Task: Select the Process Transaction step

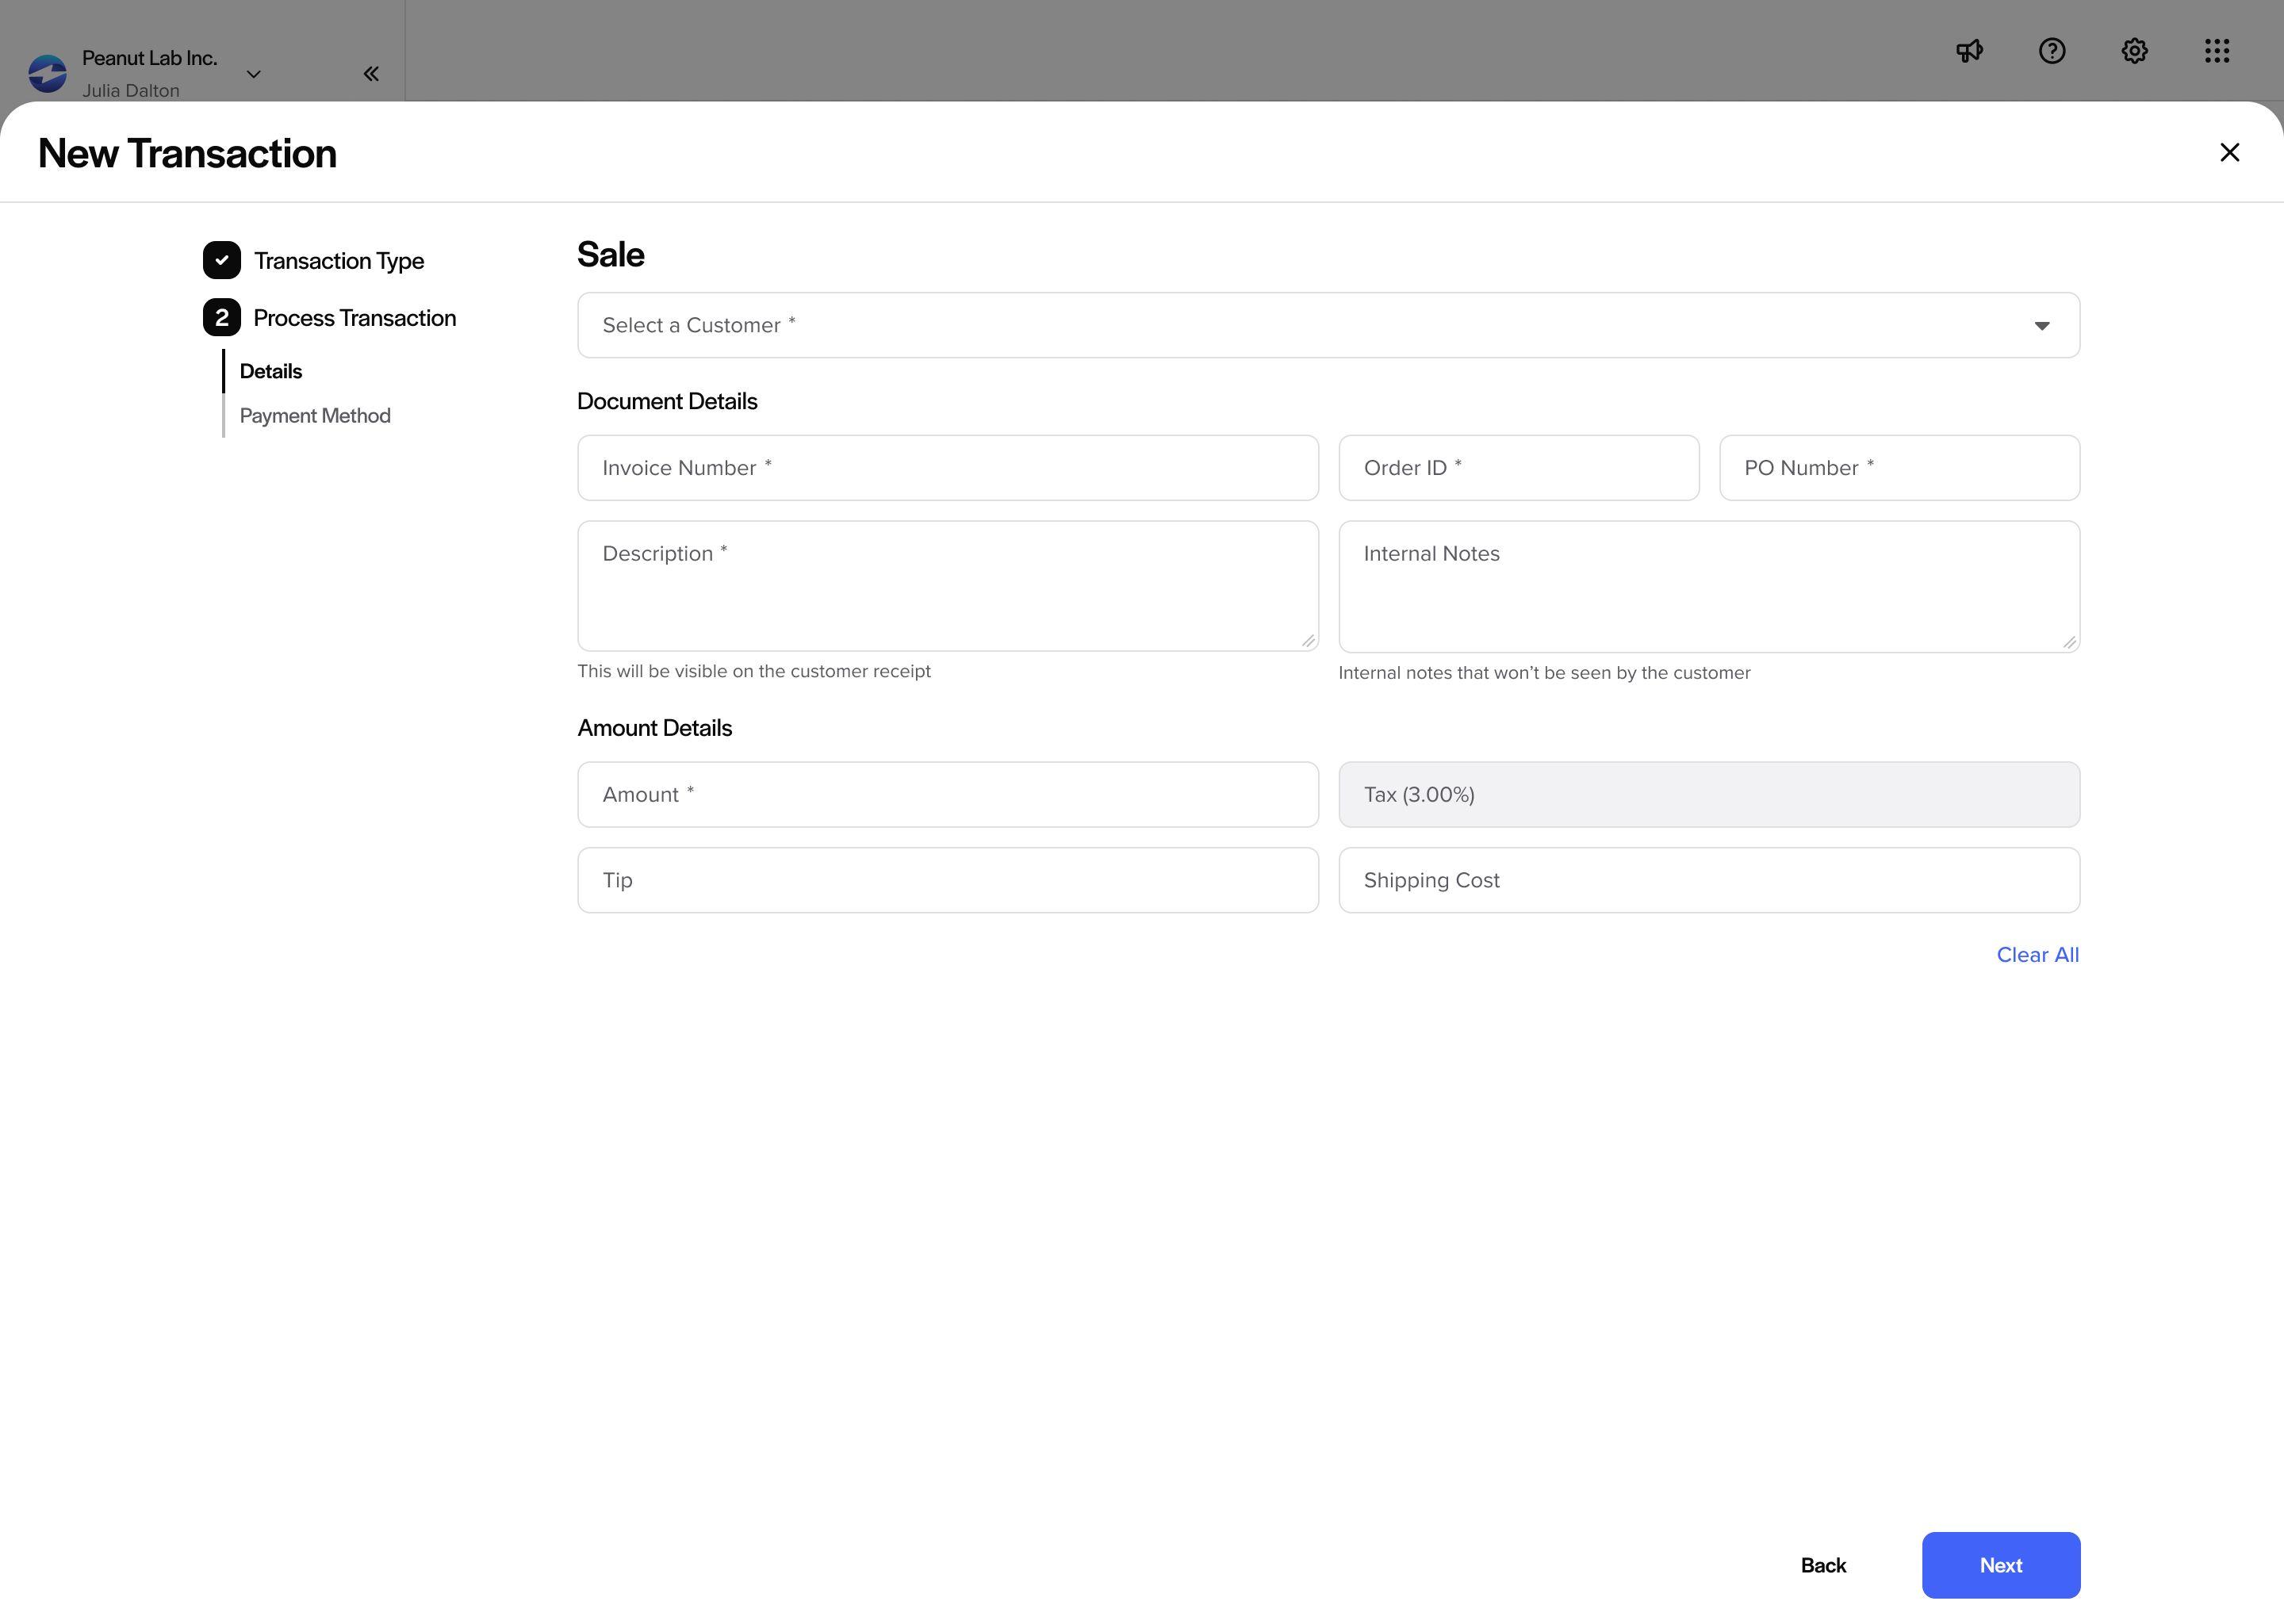Action: [x=355, y=318]
